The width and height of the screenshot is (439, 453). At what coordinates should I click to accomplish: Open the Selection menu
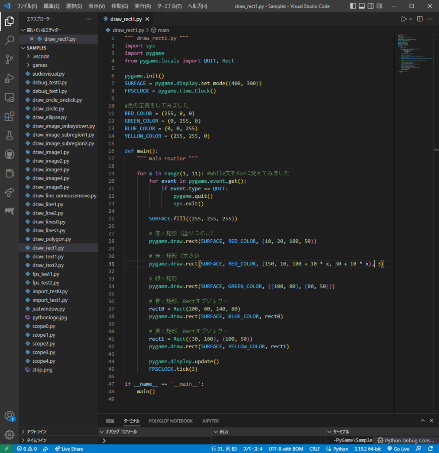point(74,6)
